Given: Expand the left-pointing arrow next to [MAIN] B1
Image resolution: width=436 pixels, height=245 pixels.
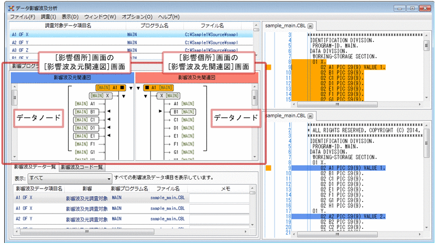Looking at the screenshot, I should coord(109,111).
